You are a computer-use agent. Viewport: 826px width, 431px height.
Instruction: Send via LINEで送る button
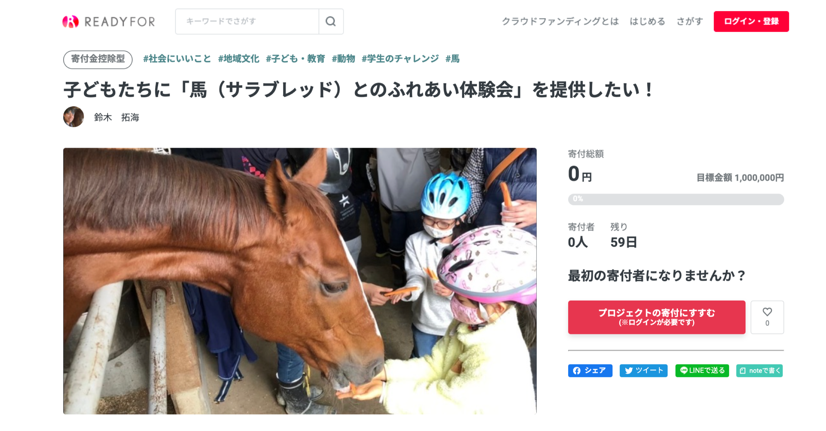pos(702,370)
